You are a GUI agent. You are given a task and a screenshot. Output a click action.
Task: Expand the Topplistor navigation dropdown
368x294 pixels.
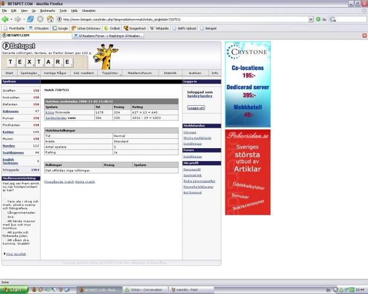click(111, 73)
